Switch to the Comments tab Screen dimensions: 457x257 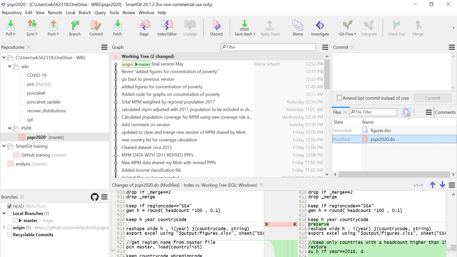[x=445, y=112]
